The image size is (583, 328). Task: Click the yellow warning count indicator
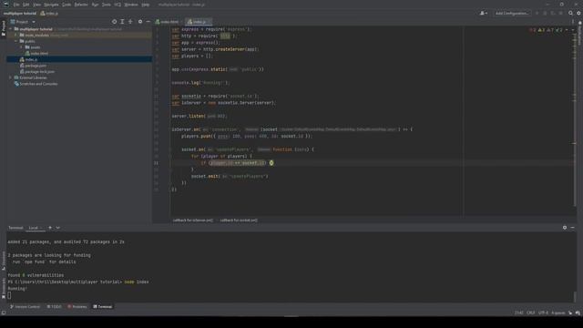click(541, 30)
